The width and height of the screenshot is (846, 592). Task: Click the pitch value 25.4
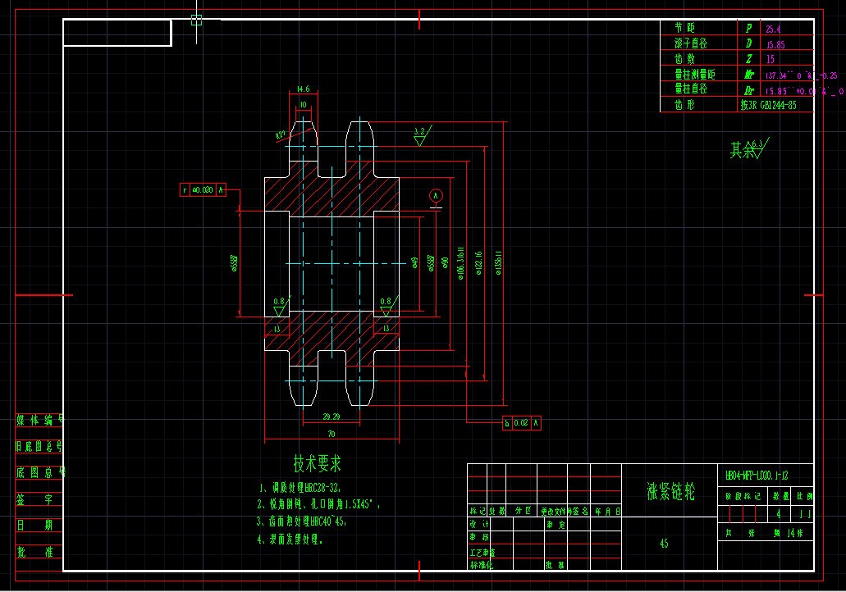point(773,30)
